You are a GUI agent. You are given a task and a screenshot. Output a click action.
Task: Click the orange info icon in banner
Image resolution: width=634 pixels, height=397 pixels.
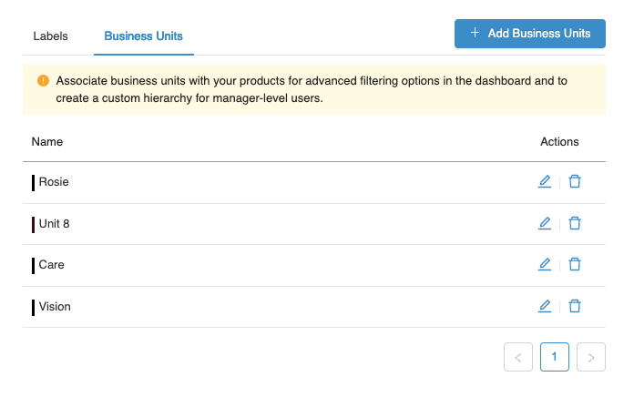43,81
